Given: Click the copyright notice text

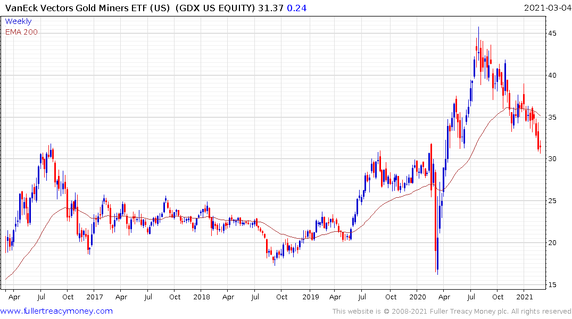Looking at the screenshot, I should pos(452,312).
